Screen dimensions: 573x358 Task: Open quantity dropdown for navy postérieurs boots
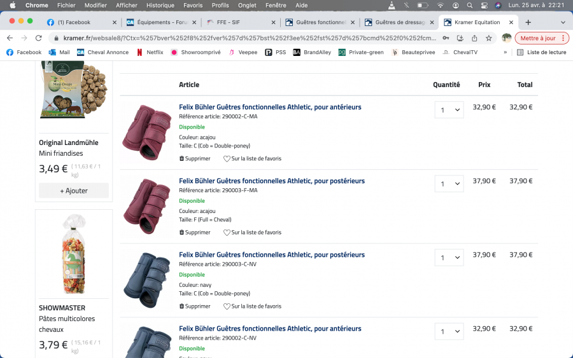[449, 258]
